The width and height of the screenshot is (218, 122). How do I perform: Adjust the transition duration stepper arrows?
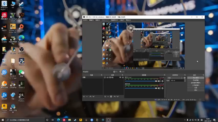(185, 80)
